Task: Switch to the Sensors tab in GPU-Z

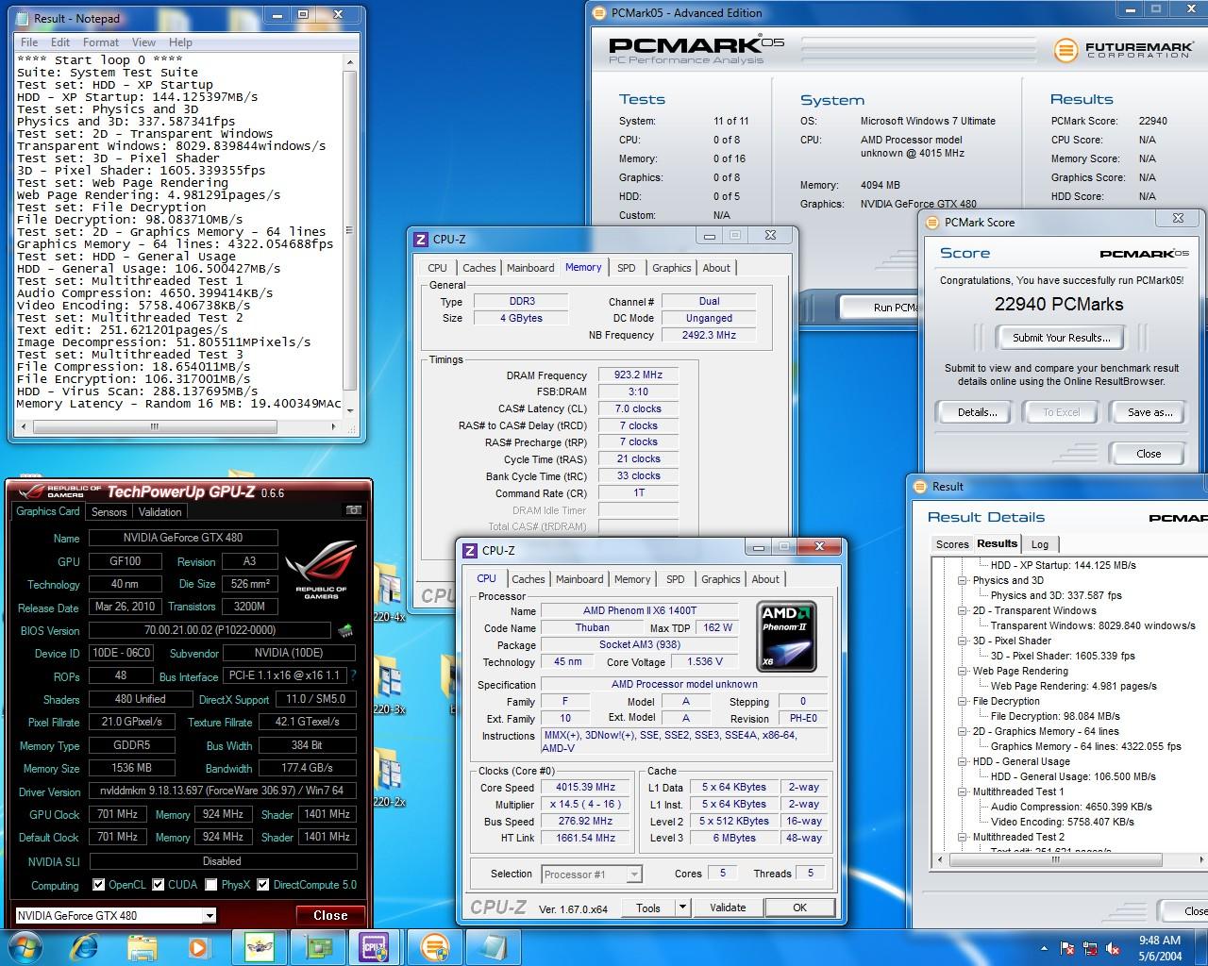Action: pos(109,512)
